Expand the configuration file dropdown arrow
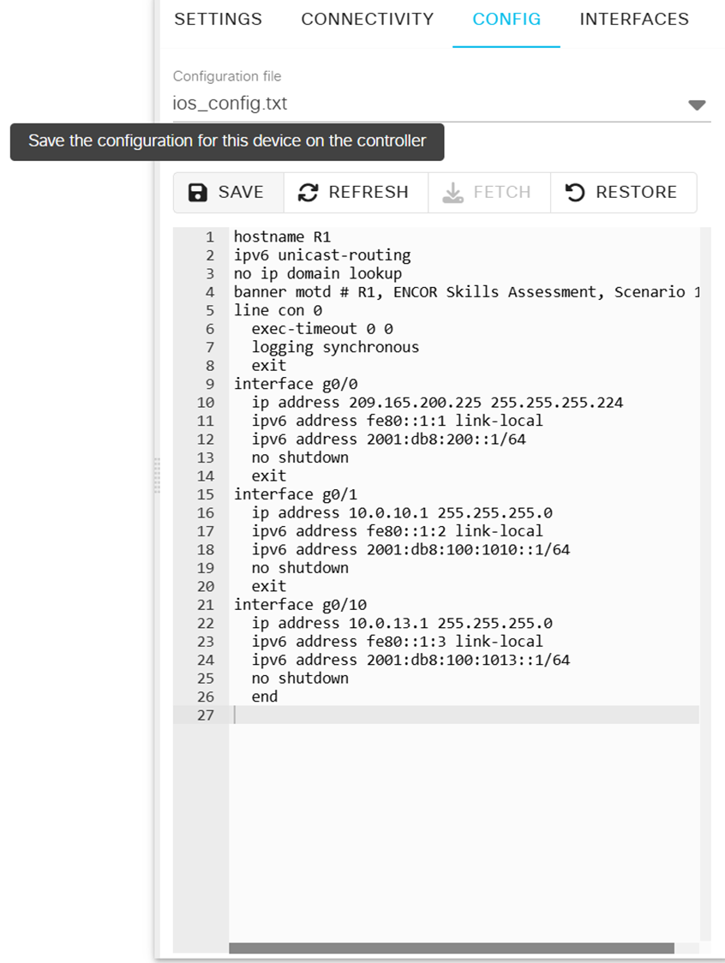This screenshot has width=725, height=963. tap(697, 105)
